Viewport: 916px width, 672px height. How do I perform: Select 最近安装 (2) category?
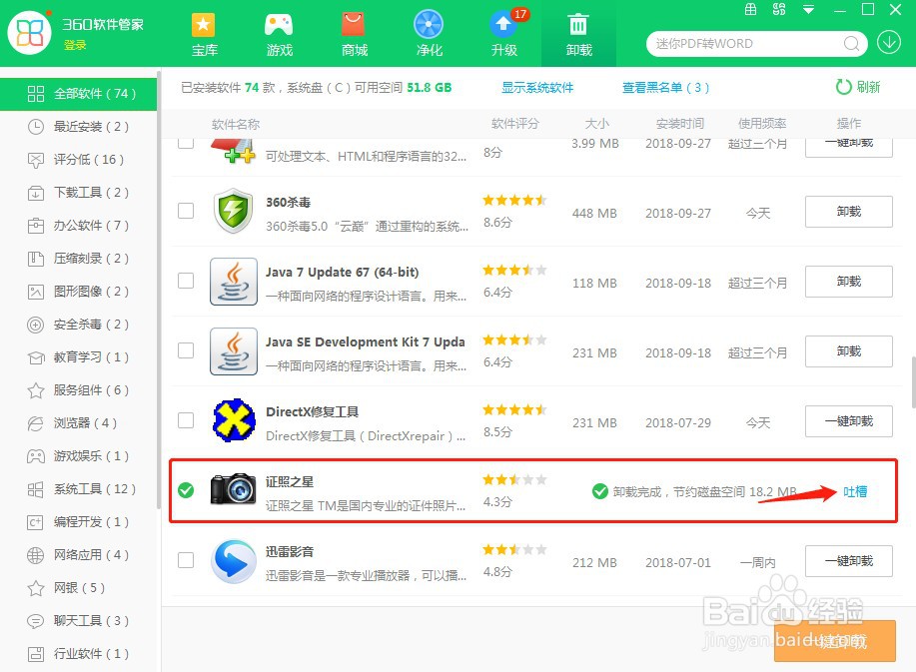pos(78,126)
